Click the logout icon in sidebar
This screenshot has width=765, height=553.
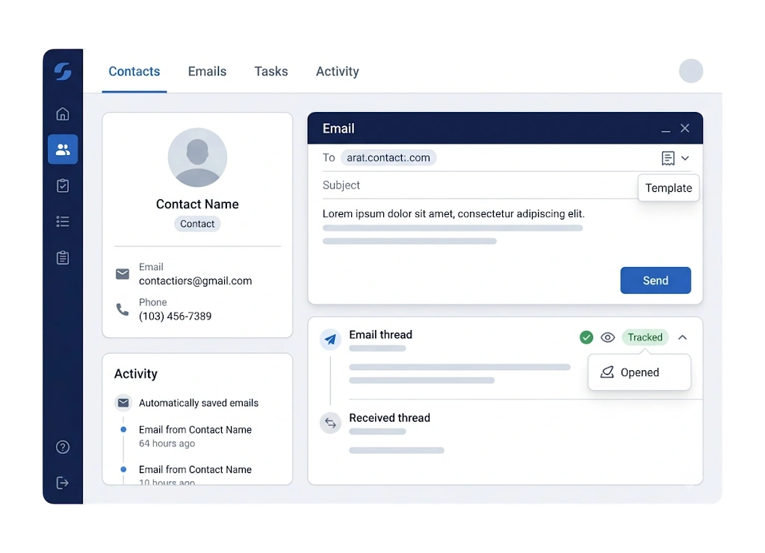(63, 483)
